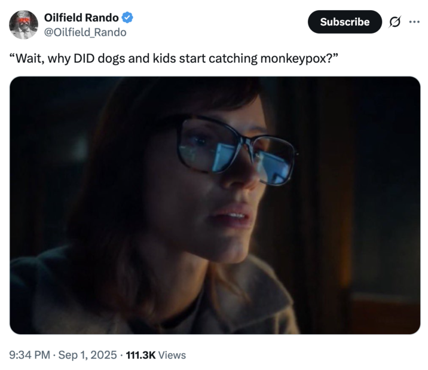Click the Oilfield Rando profile avatar
The height and width of the screenshot is (370, 428).
click(x=24, y=25)
